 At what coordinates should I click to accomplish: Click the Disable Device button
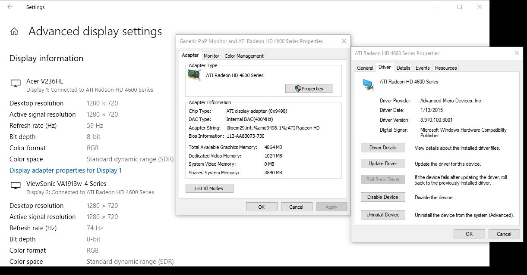383,197
